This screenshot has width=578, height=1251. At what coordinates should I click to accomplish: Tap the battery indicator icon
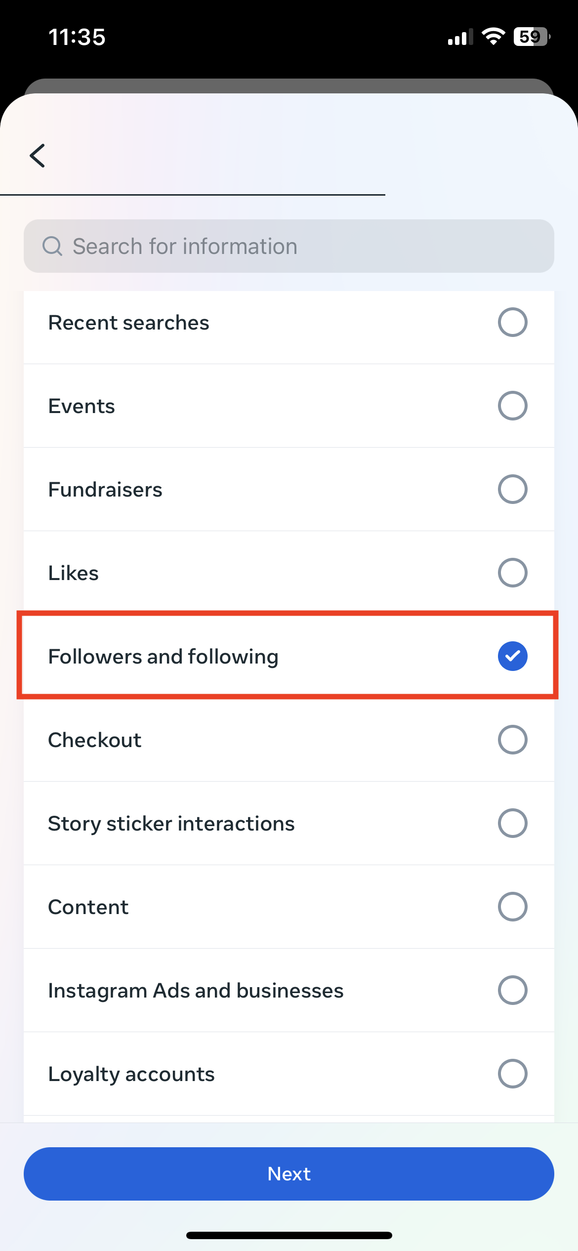pyautogui.click(x=532, y=37)
